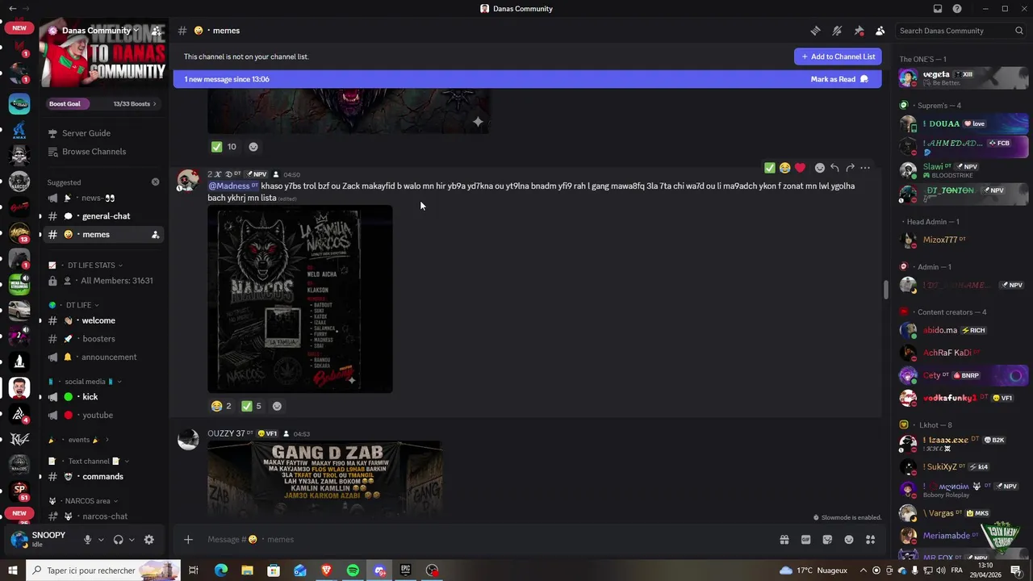Open the announcement channel

pyautogui.click(x=102, y=357)
